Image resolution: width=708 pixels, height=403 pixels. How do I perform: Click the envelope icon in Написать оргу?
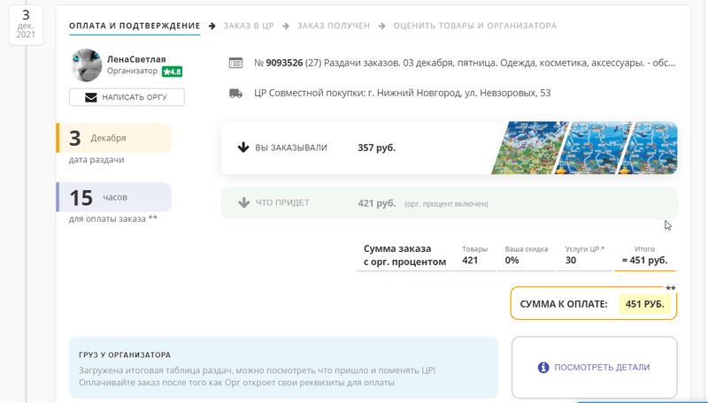coord(91,97)
